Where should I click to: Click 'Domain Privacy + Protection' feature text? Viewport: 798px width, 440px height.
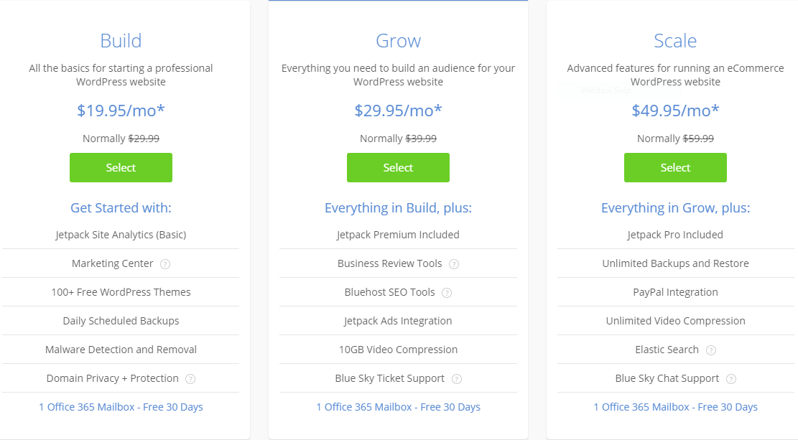click(x=113, y=378)
